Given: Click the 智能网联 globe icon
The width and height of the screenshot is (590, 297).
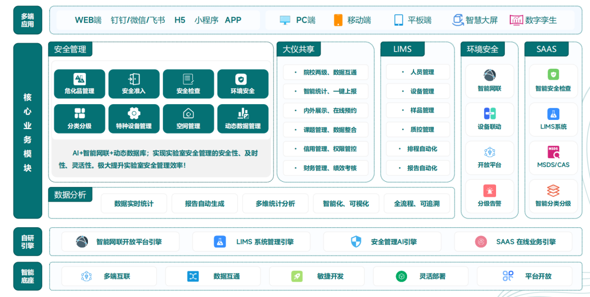Looking at the screenshot, I should (489, 76).
